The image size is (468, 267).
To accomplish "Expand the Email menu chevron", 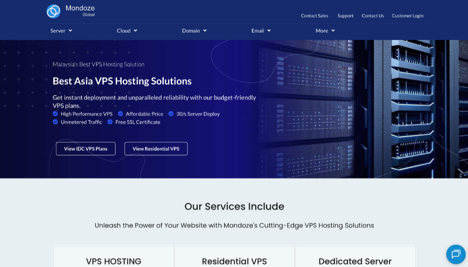I will pos(269,30).
